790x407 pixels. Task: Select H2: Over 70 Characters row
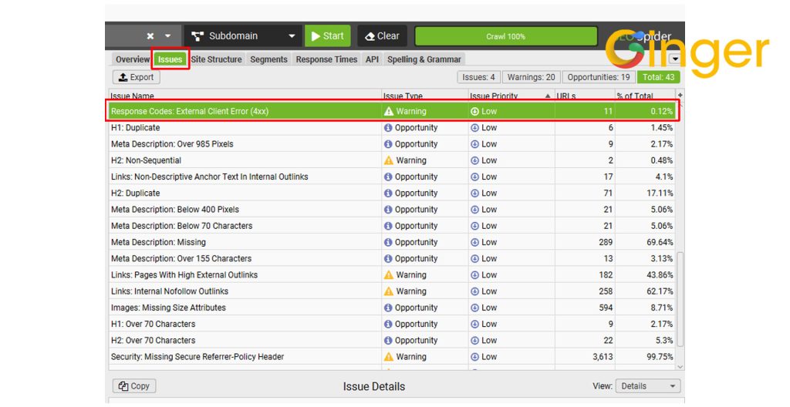392,341
